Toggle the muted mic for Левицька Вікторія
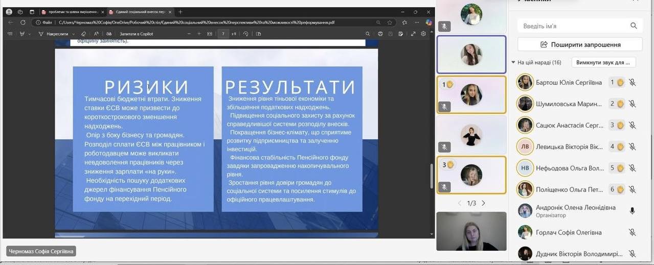Screen dimensions: 654x265 633,147
